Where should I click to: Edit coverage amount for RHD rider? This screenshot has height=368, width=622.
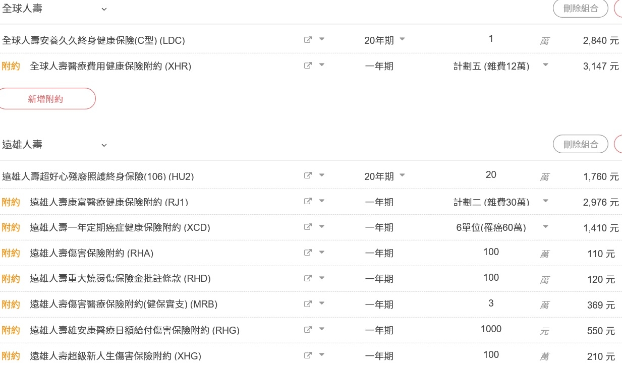click(x=491, y=277)
